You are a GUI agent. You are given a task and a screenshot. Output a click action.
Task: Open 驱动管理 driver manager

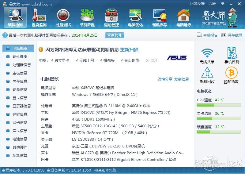tap(111, 17)
